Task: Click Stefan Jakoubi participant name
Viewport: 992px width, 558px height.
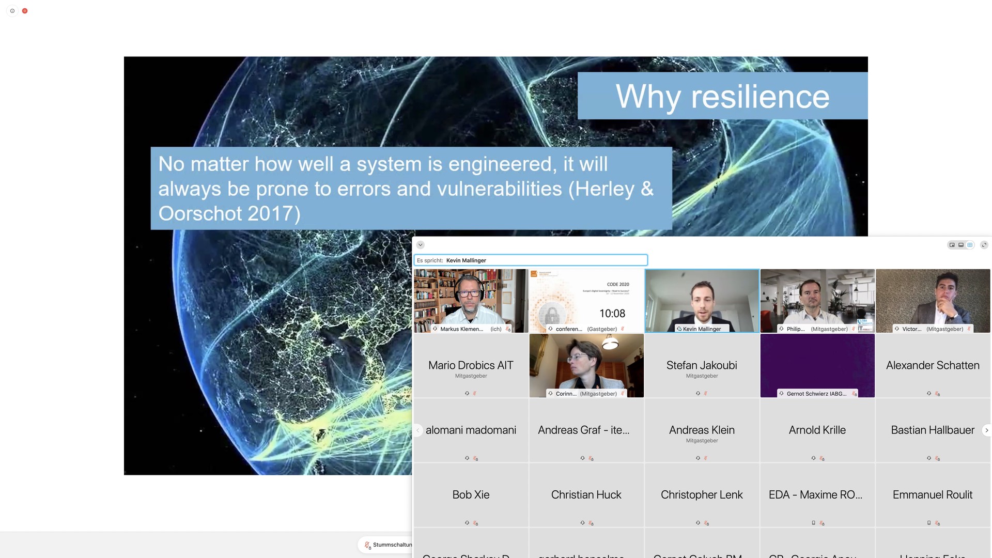Action: (x=702, y=365)
